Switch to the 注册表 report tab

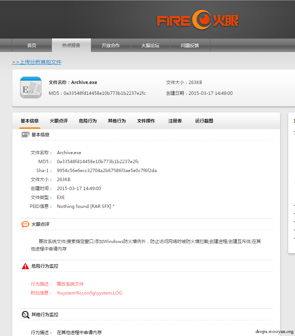pyautogui.click(x=175, y=121)
